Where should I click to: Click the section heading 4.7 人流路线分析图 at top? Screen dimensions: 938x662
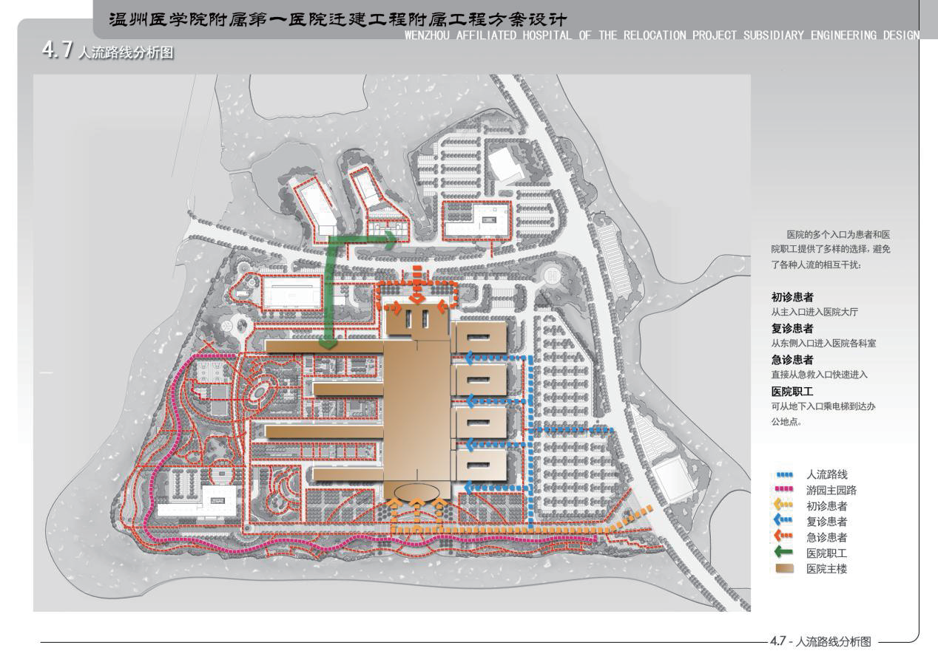[109, 52]
